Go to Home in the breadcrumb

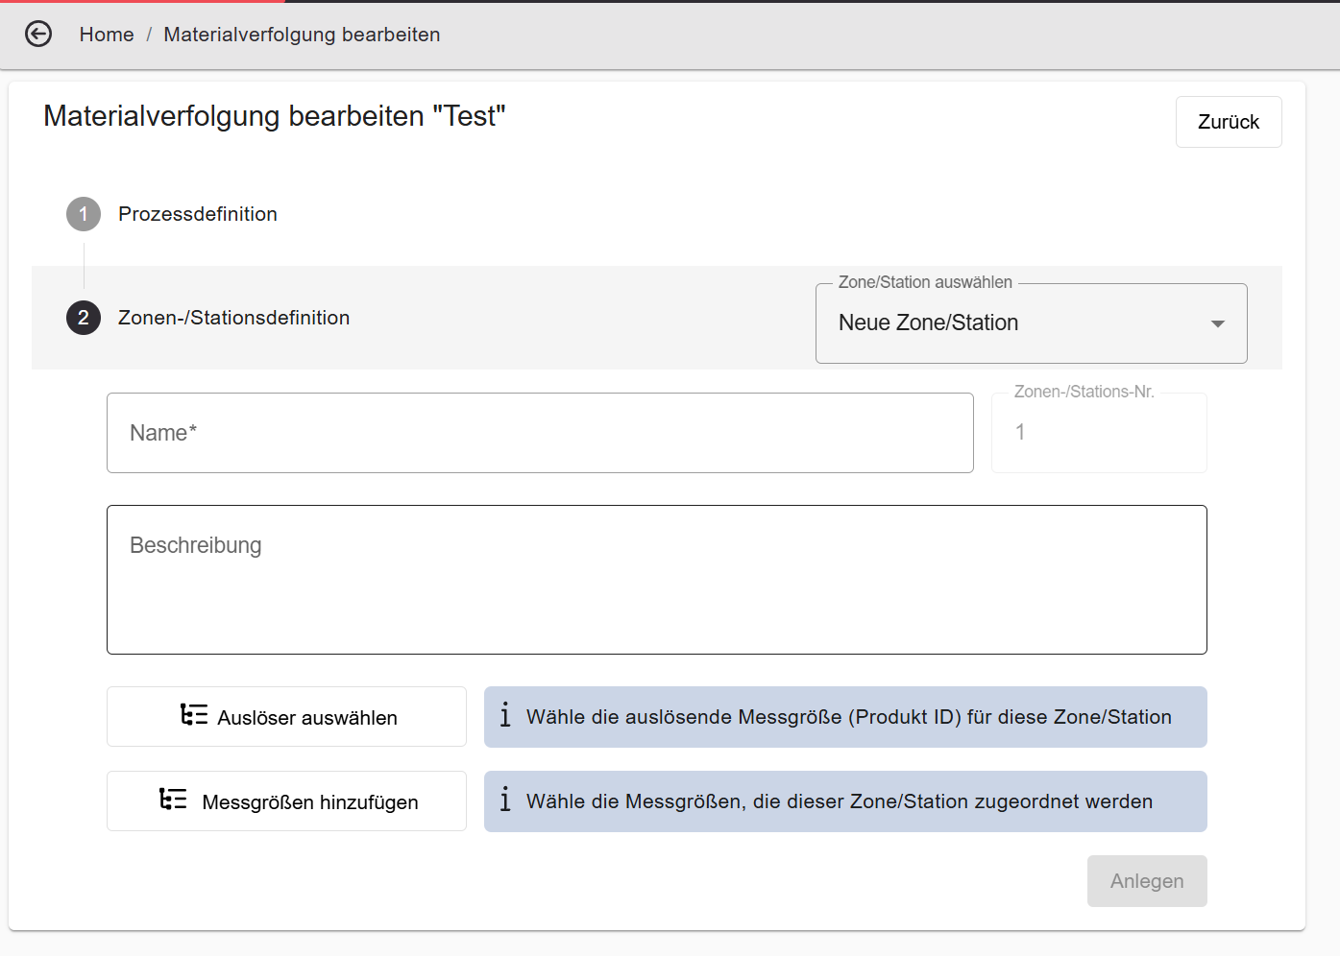(x=107, y=35)
